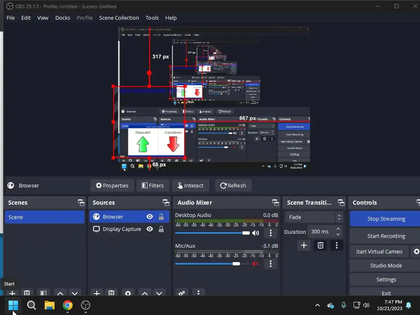Unmute Mic/Aux speaker icon
The width and height of the screenshot is (420, 315).
pyautogui.click(x=255, y=264)
